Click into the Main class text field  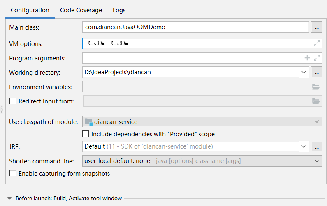195,27
